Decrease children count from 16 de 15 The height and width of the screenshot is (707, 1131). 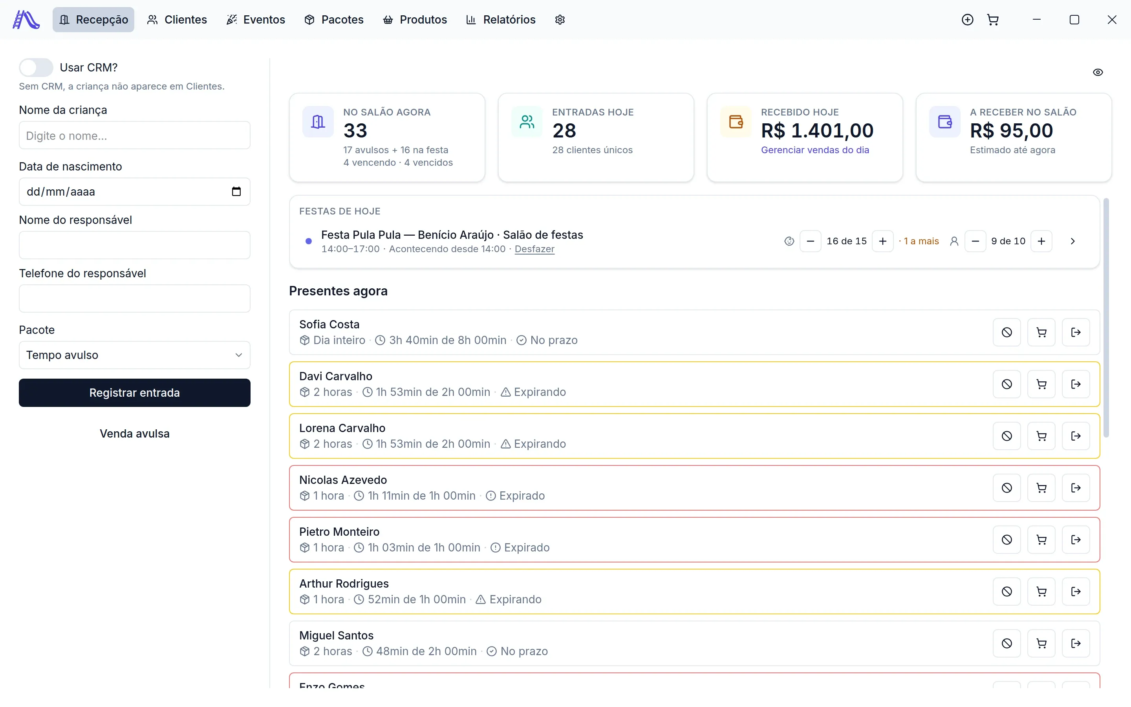(811, 241)
